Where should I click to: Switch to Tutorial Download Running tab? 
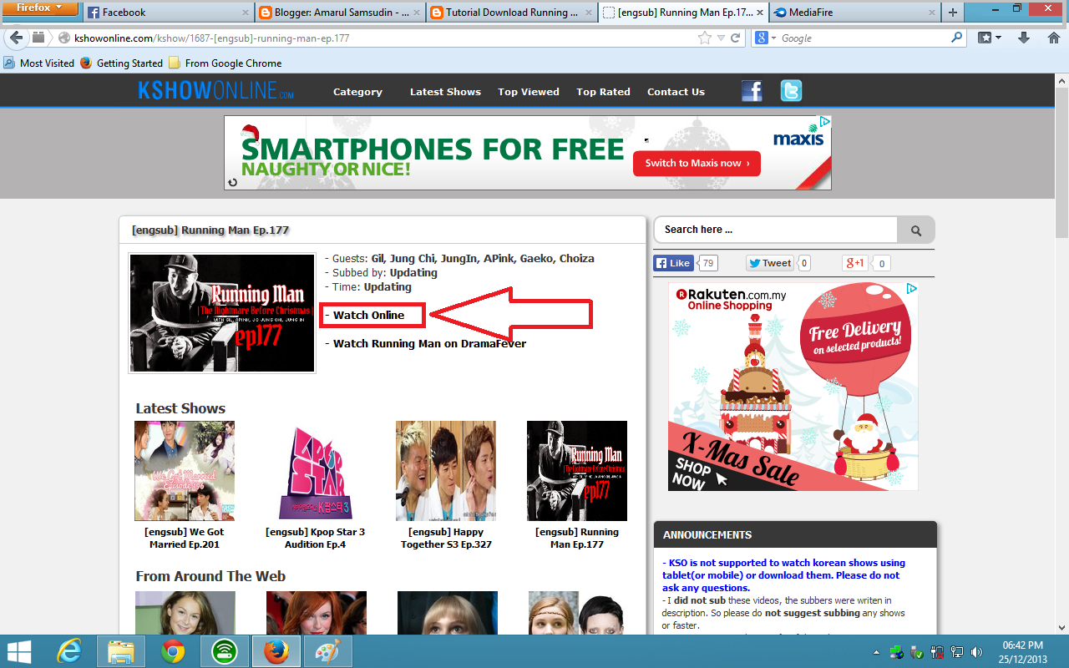pos(511,13)
